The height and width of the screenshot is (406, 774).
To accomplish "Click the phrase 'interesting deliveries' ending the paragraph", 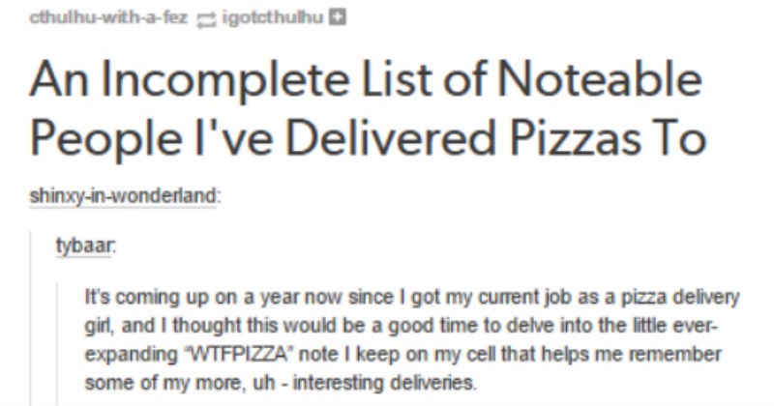I will tap(384, 383).
